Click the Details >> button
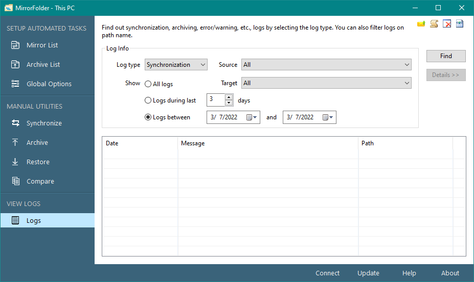This screenshot has height=282, width=474. click(x=446, y=75)
